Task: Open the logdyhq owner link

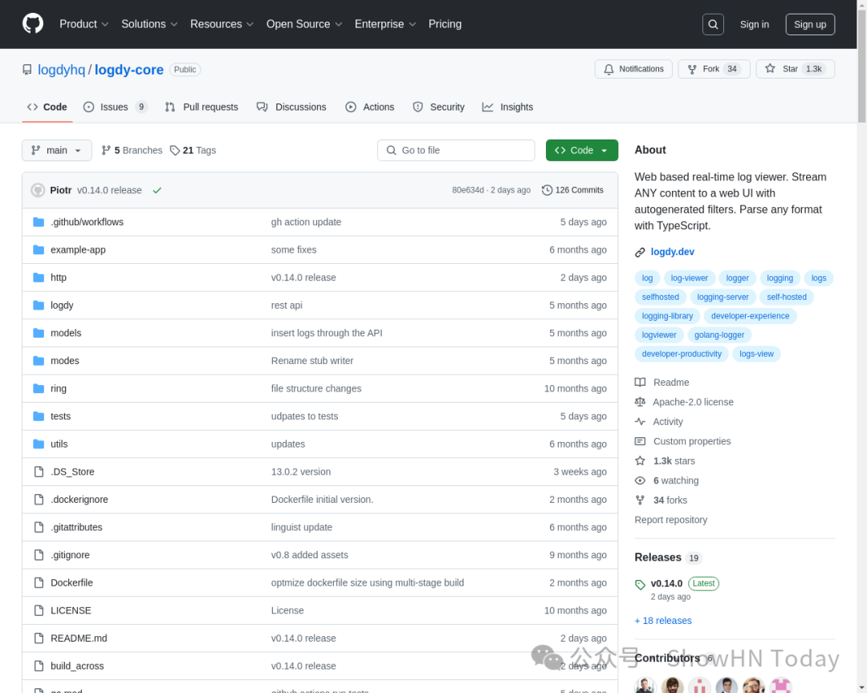Action: 61,70
